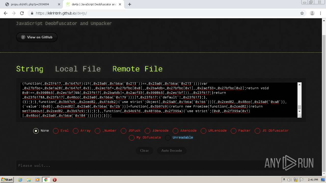Click the output area showing Please wait
This screenshot has width=326, height=183.
click(x=161, y=165)
